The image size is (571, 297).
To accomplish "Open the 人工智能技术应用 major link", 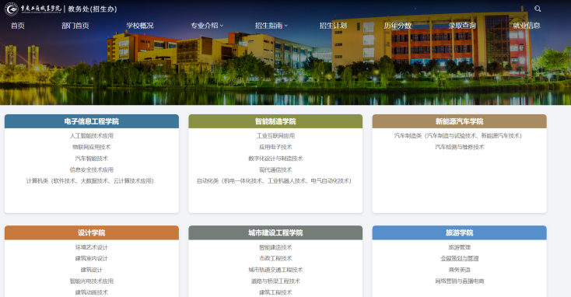I will tap(92, 136).
